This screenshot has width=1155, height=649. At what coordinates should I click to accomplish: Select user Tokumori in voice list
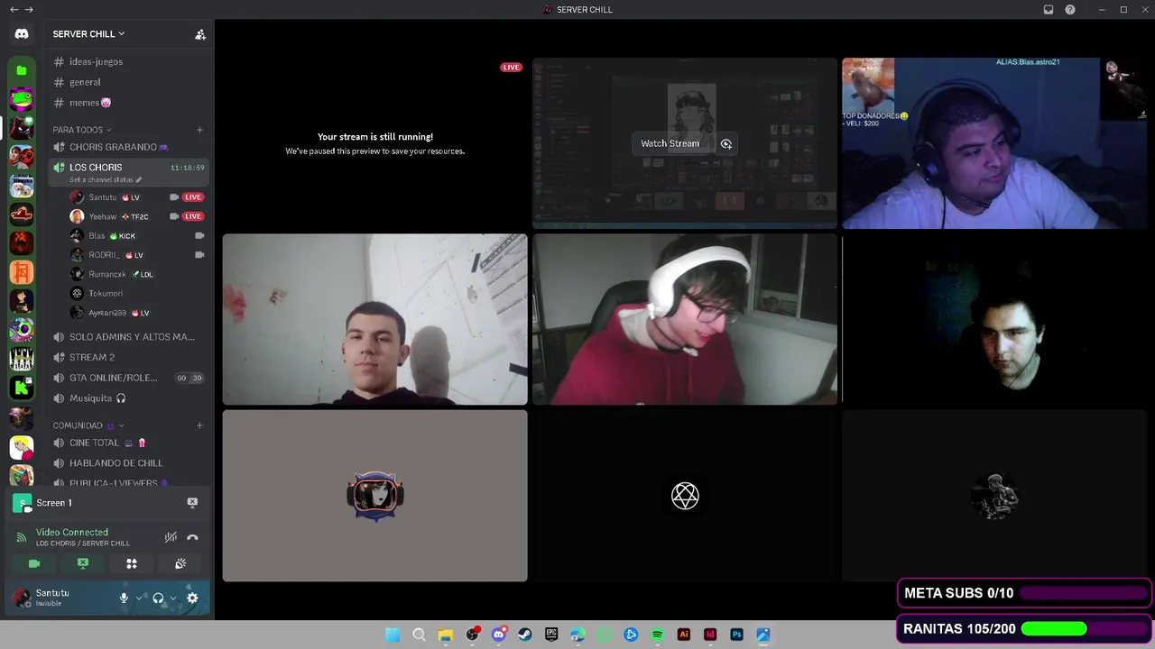pos(135,293)
